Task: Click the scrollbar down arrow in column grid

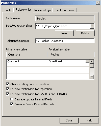Action: (x=92, y=77)
